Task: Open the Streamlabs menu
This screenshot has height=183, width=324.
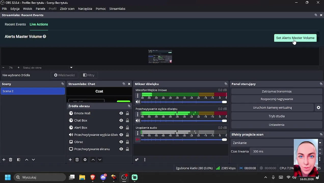Action: tap(117, 9)
